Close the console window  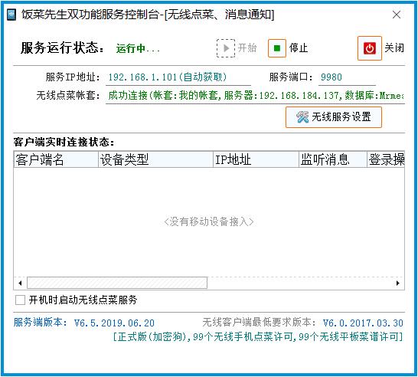point(397,15)
